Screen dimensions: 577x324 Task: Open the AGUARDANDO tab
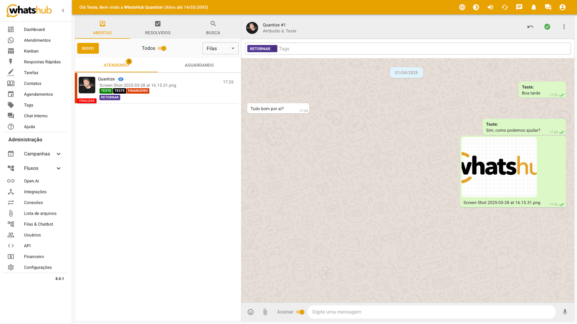(199, 65)
